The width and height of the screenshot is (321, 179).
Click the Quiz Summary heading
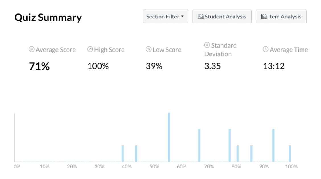tap(48, 18)
